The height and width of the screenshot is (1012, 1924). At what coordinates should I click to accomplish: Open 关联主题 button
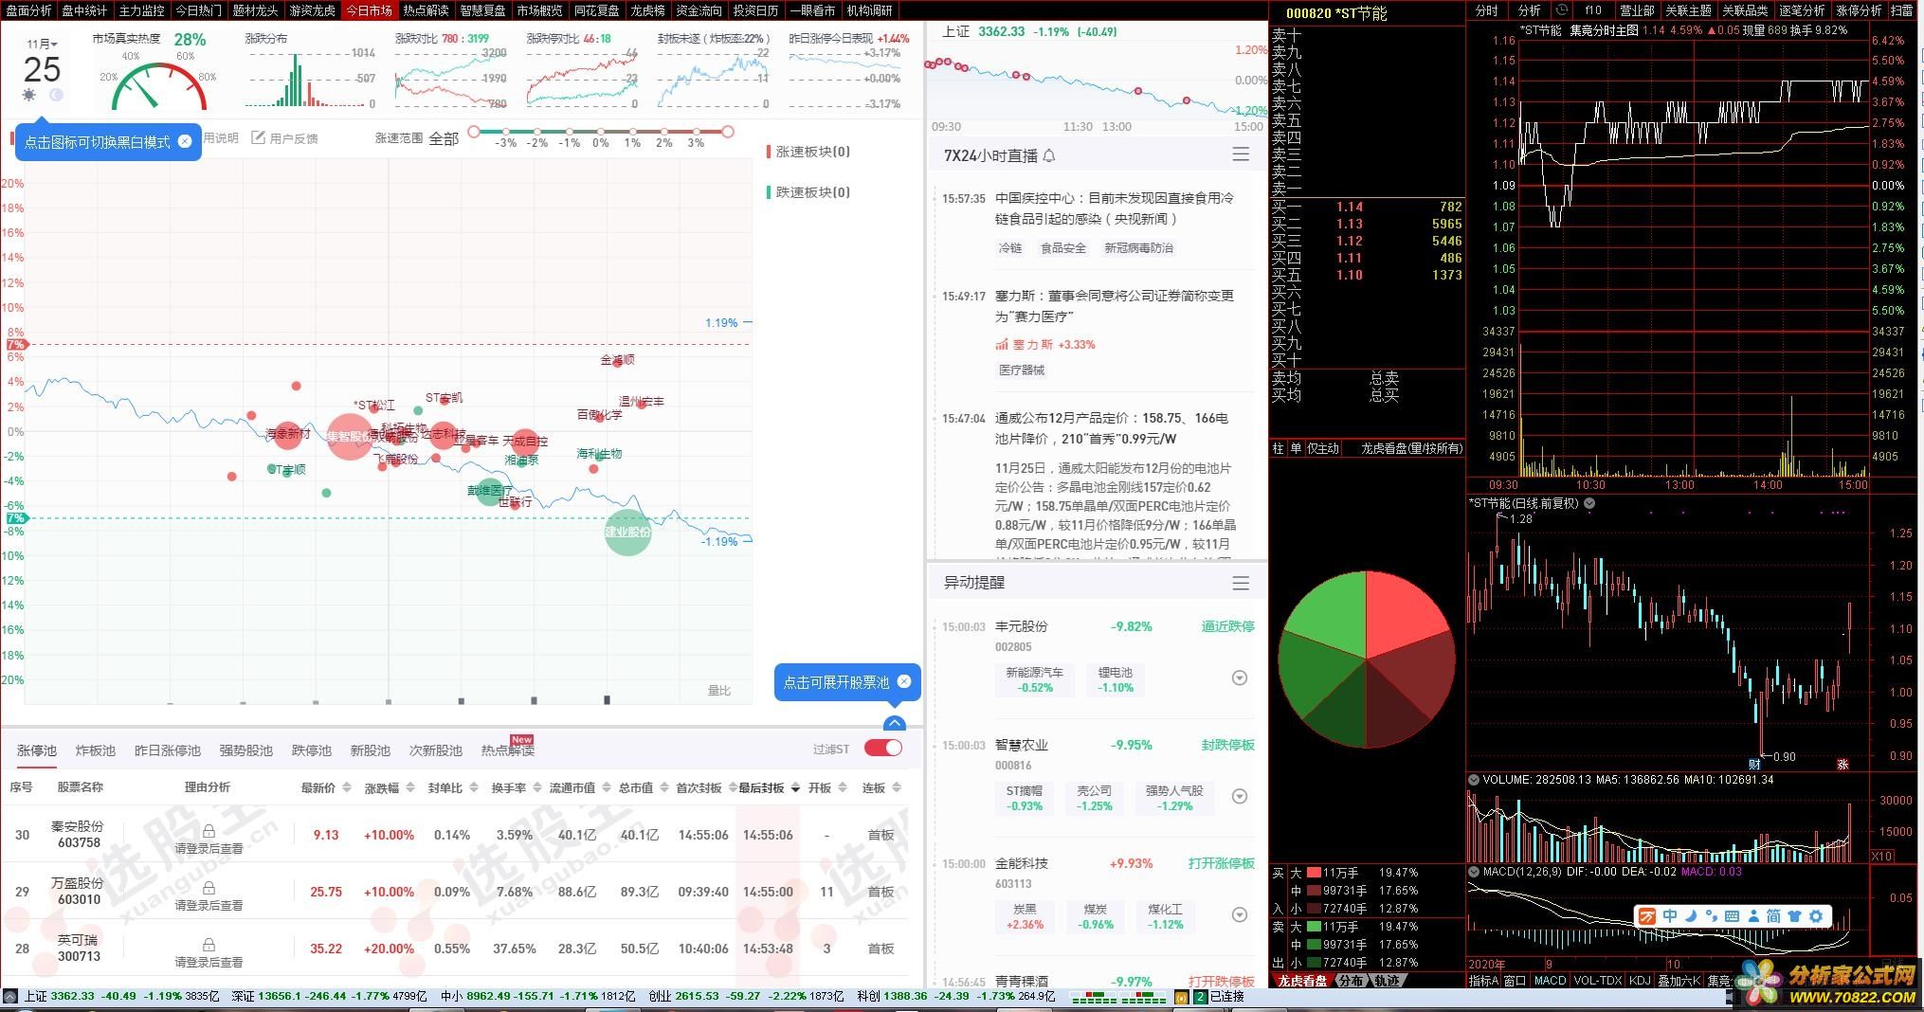coord(1688,10)
